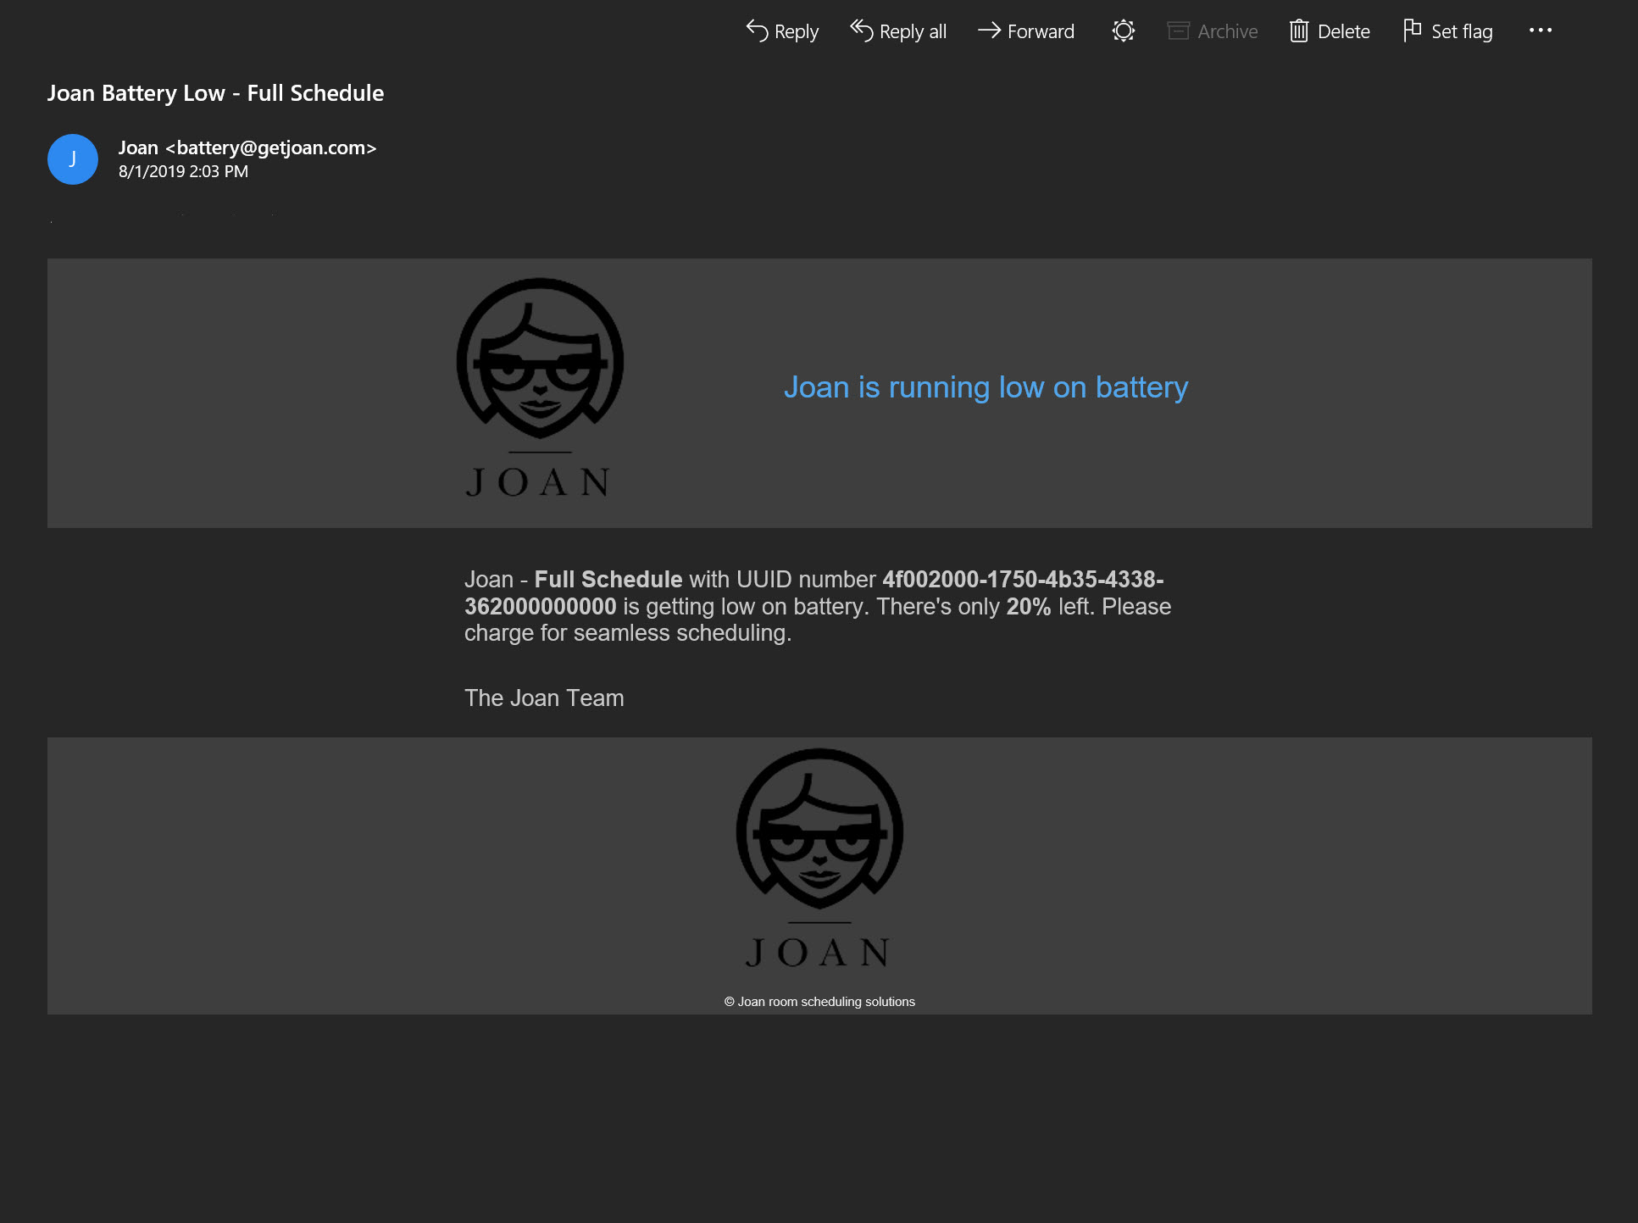
Task: Click the Delete trash can icon
Action: pyautogui.click(x=1298, y=31)
